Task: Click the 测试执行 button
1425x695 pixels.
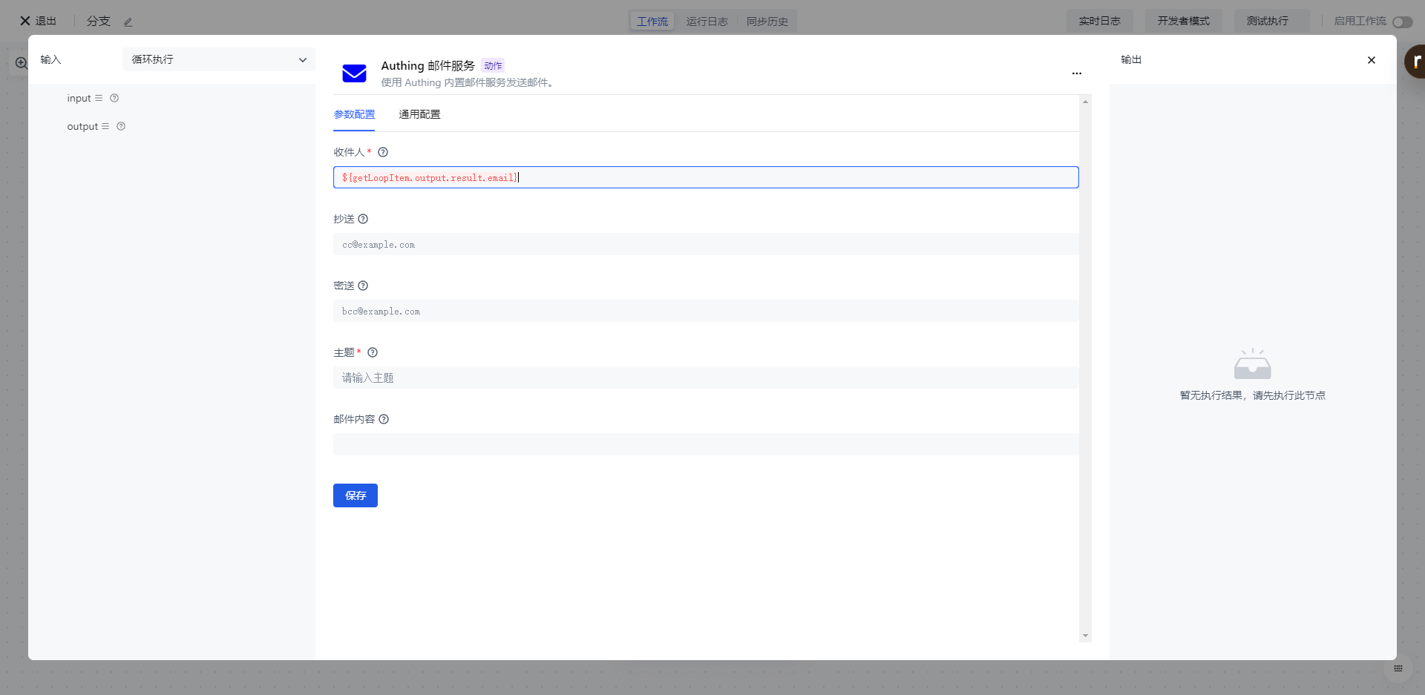Action: 1267,21
